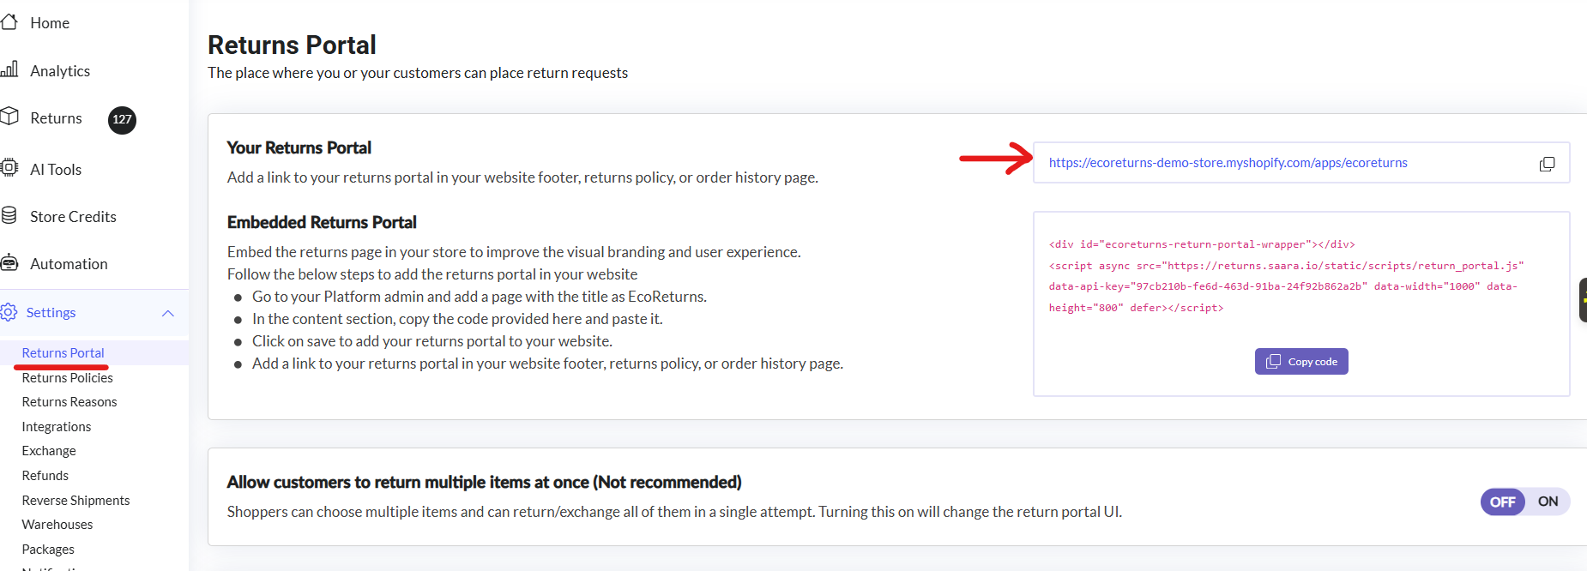Open Reverse Shipments settings
This screenshot has width=1587, height=571.
click(75, 500)
